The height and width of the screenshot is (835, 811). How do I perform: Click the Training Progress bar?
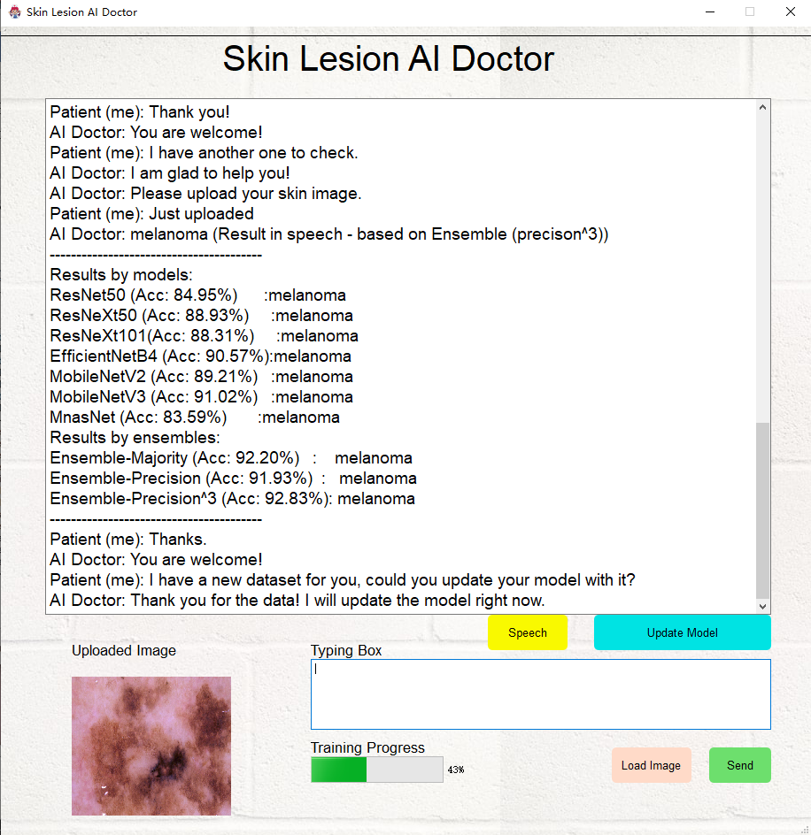[376, 769]
